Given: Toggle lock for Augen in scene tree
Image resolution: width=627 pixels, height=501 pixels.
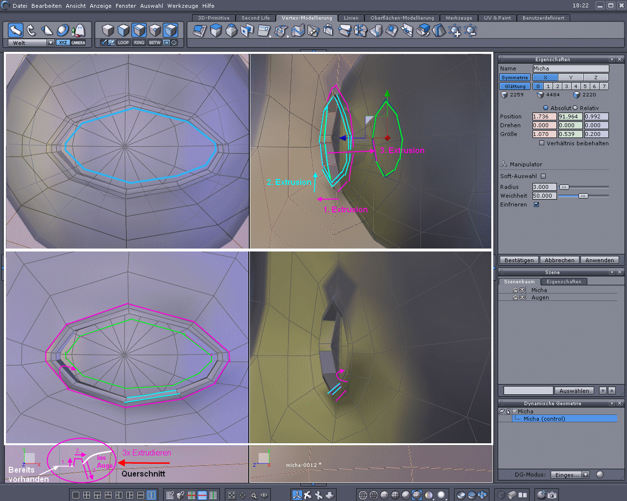Looking at the screenshot, I should (x=515, y=297).
